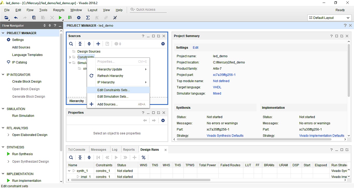This screenshot has height=188, width=354.
Task: Expand Open Elaborated Design item
Action: [8, 135]
